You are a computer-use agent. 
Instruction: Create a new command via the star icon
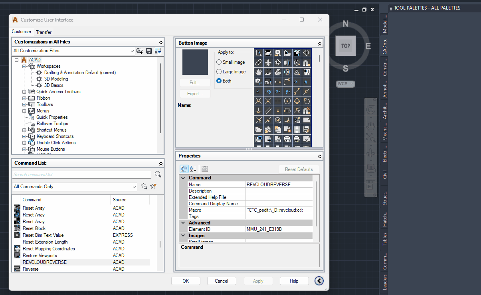tap(153, 186)
